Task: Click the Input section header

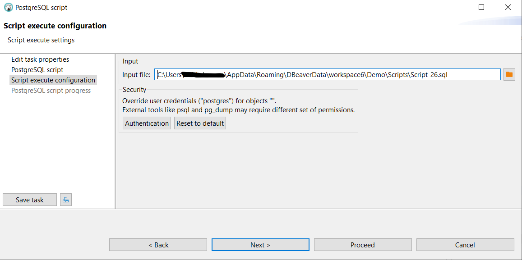Action: coord(130,61)
